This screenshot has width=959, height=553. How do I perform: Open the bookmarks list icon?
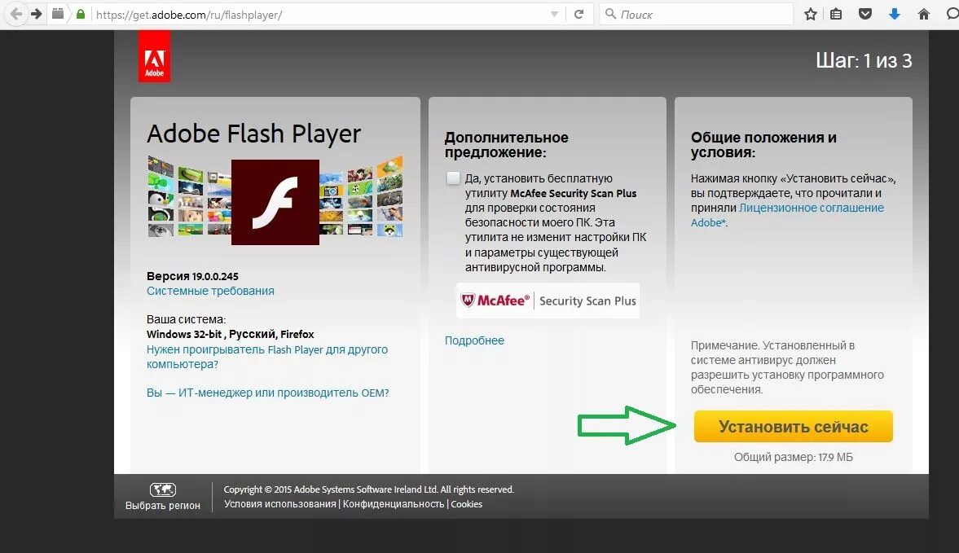click(836, 14)
